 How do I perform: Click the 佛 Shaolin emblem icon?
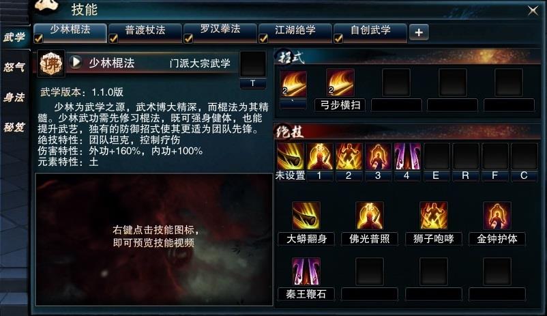(x=51, y=63)
